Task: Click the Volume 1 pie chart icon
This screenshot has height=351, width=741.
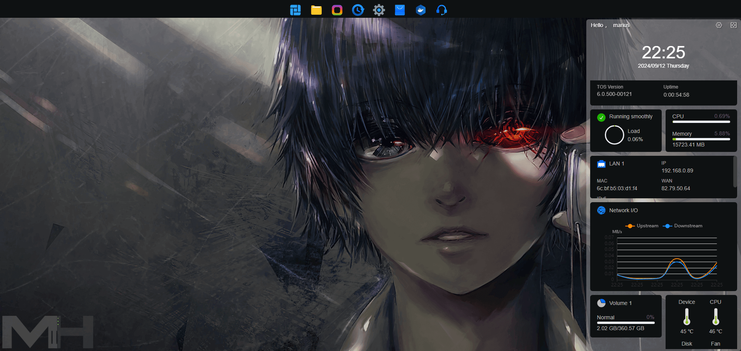Action: [601, 303]
